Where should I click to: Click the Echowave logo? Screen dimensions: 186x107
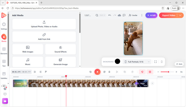4,15
